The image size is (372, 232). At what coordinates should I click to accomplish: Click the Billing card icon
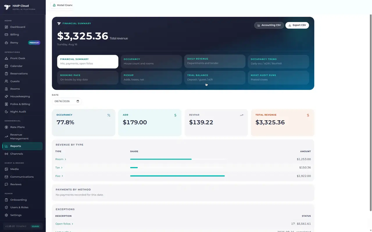pyautogui.click(x=6, y=35)
